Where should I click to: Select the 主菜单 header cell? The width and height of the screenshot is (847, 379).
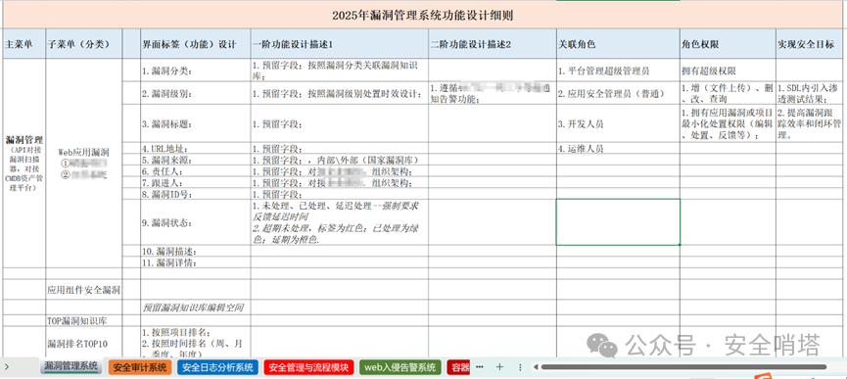[x=24, y=44]
